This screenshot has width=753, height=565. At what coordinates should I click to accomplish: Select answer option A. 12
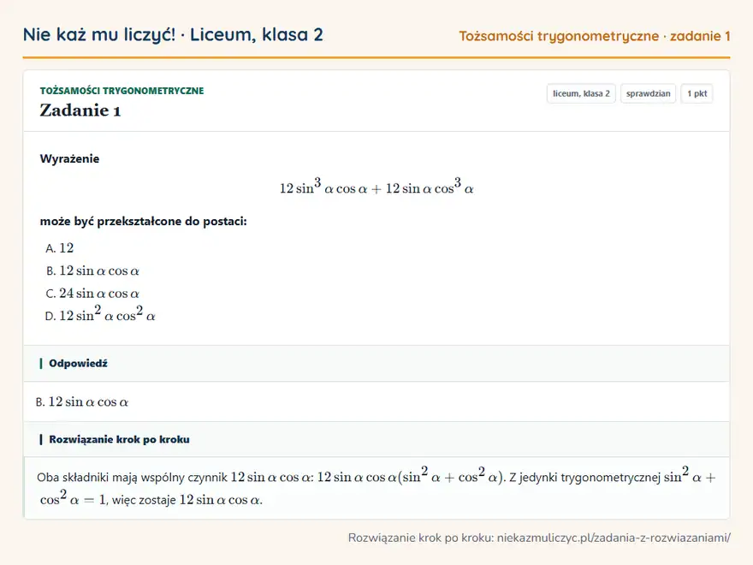60,248
